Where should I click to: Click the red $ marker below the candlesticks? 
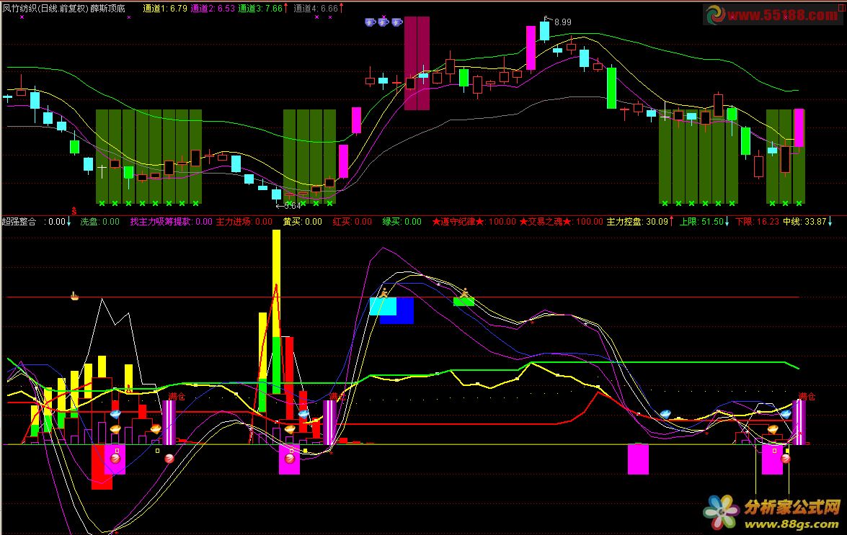[74, 211]
